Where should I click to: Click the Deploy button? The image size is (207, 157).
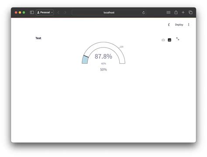click(x=179, y=25)
